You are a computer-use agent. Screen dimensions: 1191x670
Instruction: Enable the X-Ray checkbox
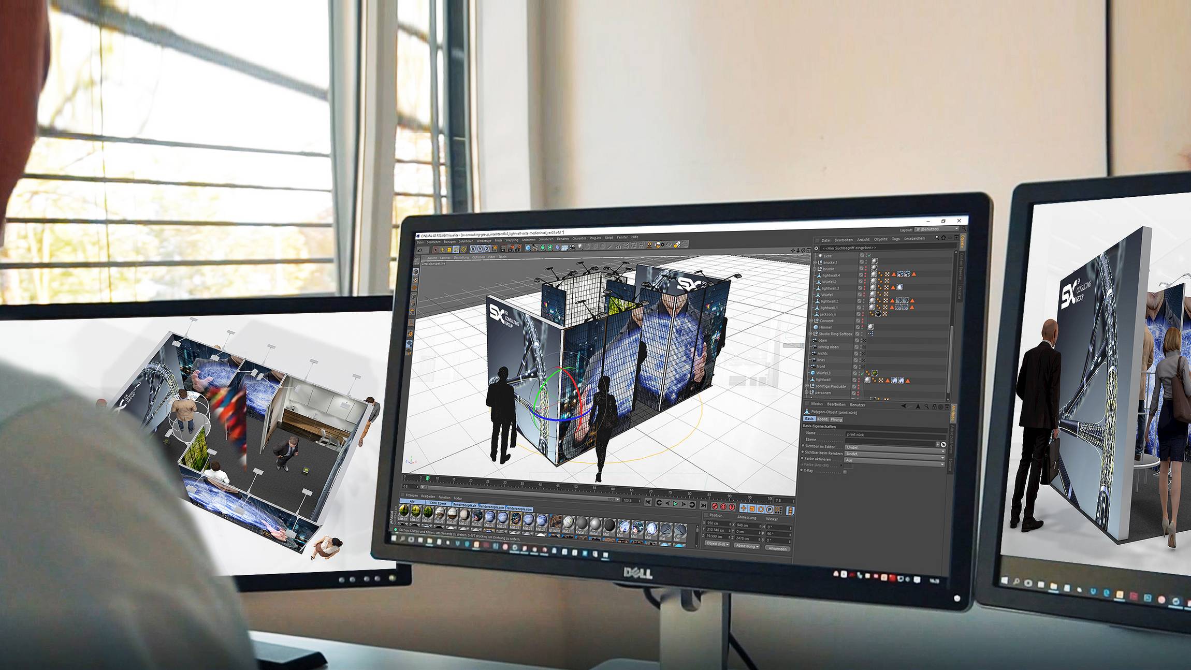[845, 472]
